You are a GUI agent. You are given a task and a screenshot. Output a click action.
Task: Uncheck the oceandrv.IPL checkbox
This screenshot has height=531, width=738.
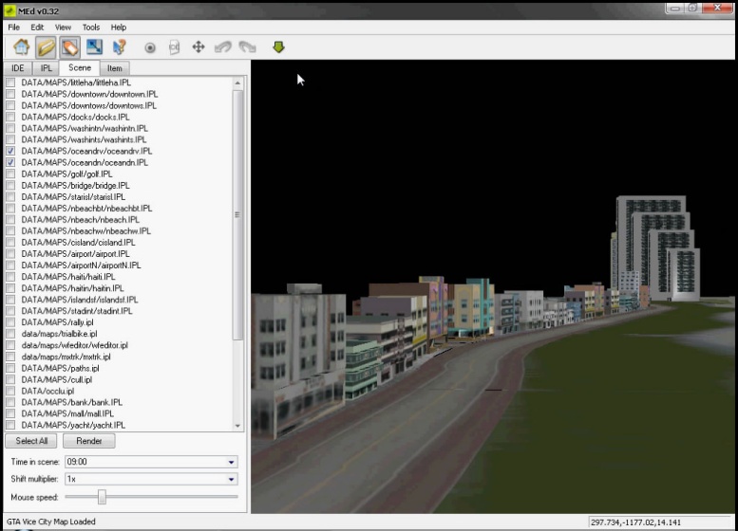point(10,152)
